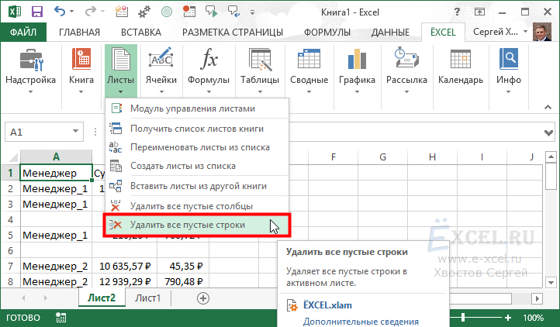Choose Переименовать листы из списка
Image resolution: width=560 pixels, height=327 pixels.
point(197,147)
